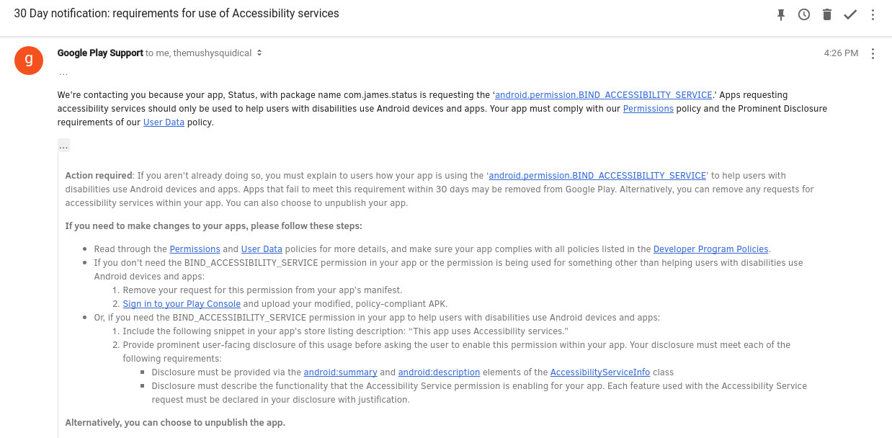Click Sign in to your Play Console
Viewport: 892px width, 438px height.
182,304
